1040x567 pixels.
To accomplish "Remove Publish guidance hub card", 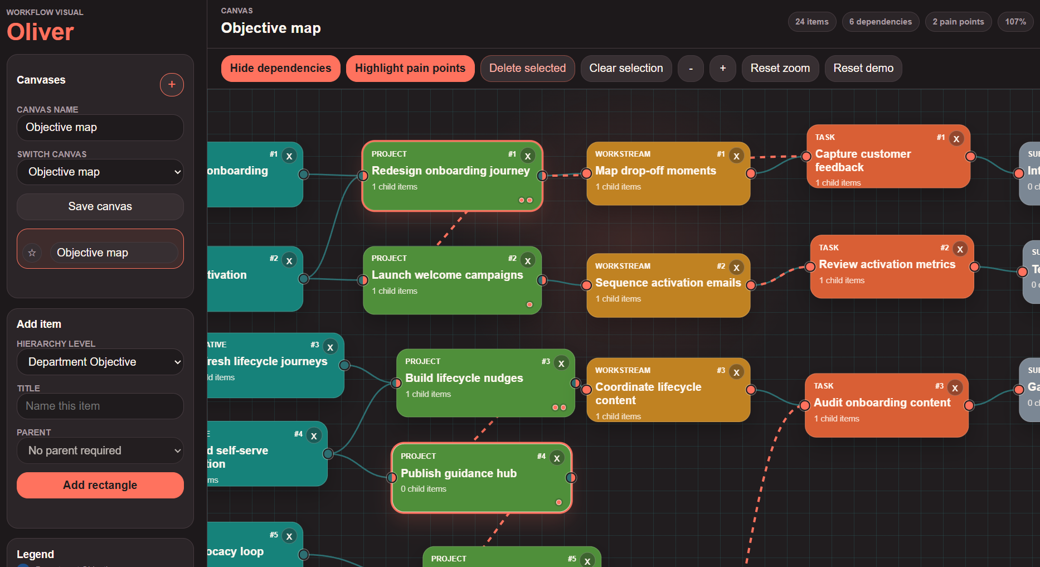I will [557, 458].
